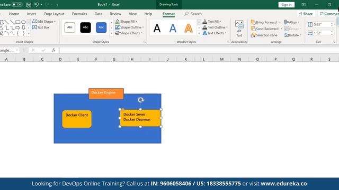Image resolution: width=339 pixels, height=190 pixels.
Task: Open Shape Outline dropdown
Action: 129,27
